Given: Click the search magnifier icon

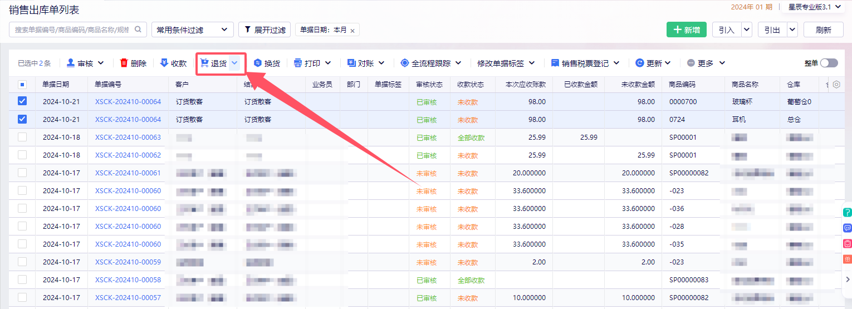Looking at the screenshot, I should coord(138,29).
